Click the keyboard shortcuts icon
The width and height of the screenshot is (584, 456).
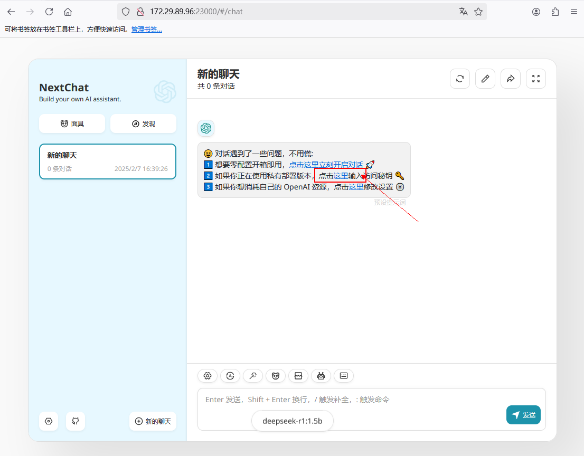344,376
